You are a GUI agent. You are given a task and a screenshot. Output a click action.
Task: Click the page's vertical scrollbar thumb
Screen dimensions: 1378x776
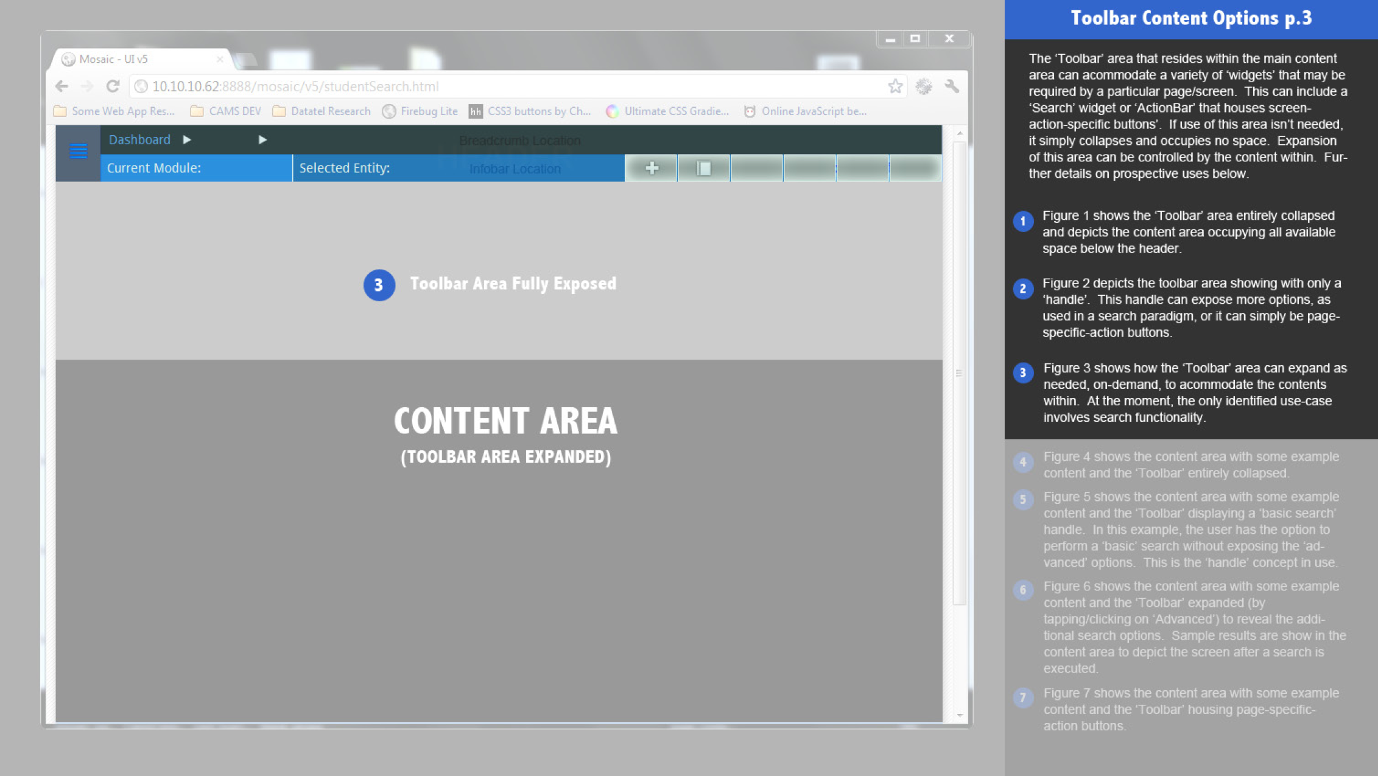click(959, 372)
